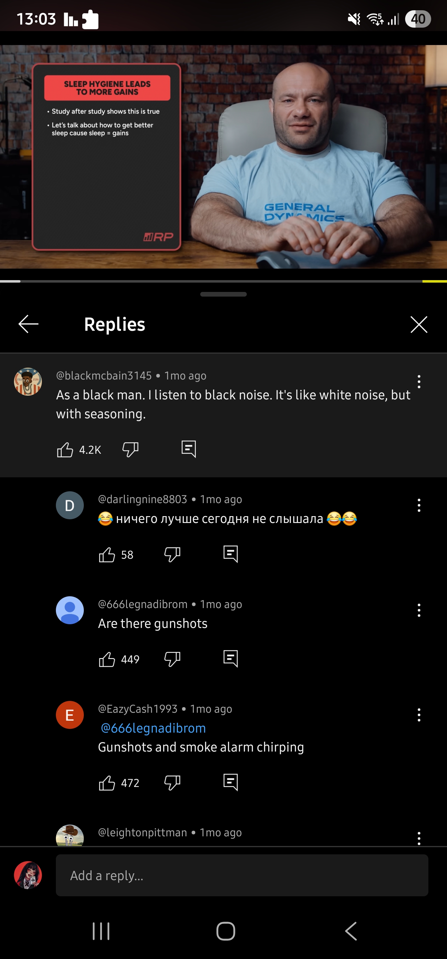The image size is (447, 959).
Task: Open three-dot menu for @darlingnine8803 reply
Action: point(419,505)
